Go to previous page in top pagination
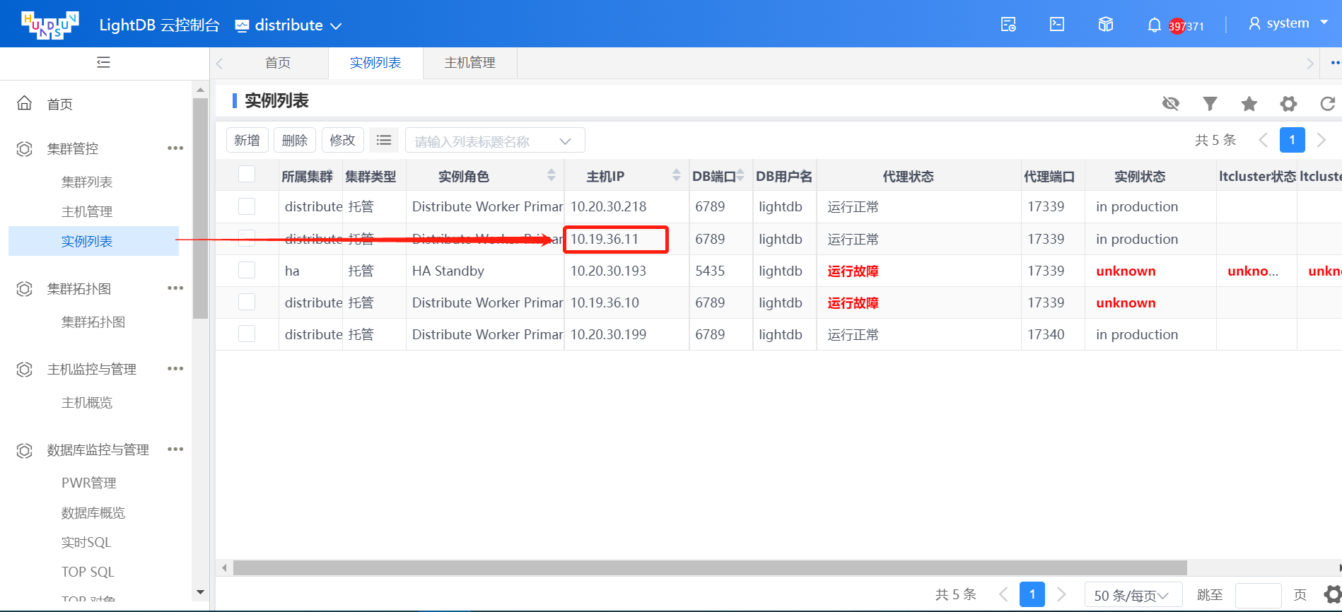 click(x=1264, y=140)
